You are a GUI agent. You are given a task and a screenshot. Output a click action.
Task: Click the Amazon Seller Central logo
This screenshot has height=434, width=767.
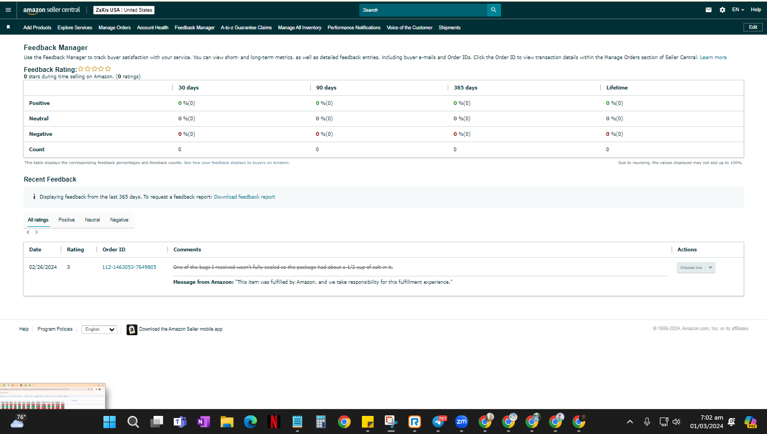tap(52, 10)
